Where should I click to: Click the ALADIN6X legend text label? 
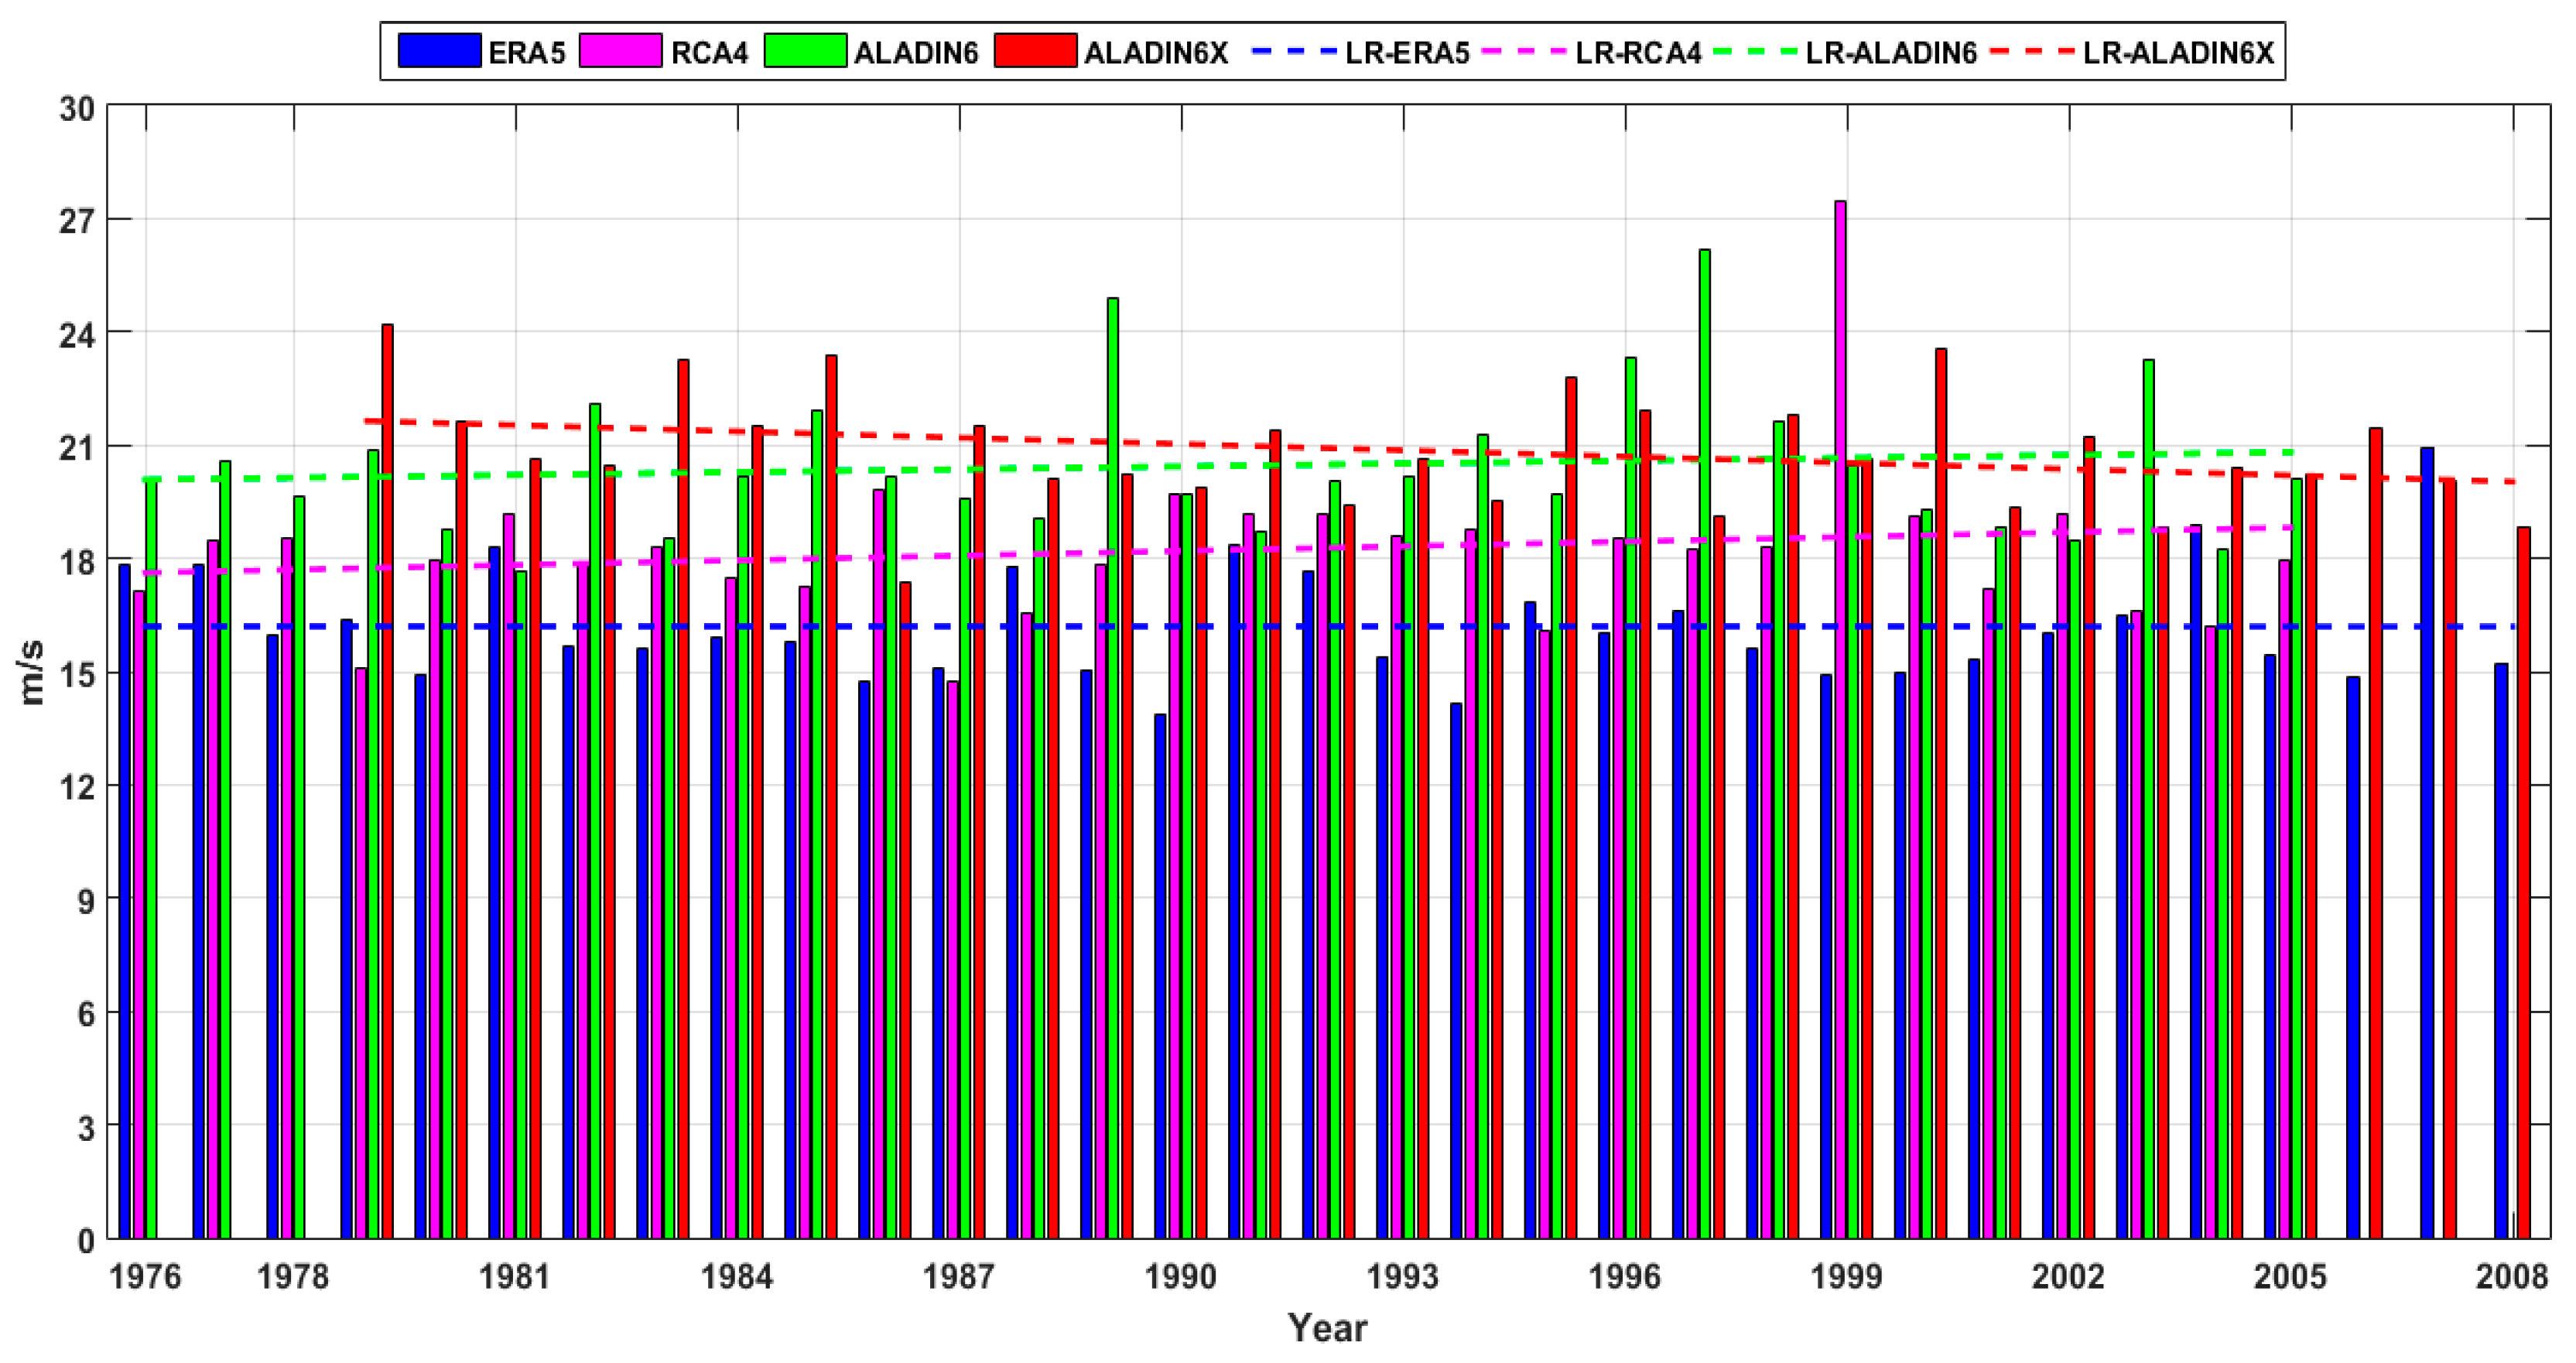click(x=1155, y=52)
